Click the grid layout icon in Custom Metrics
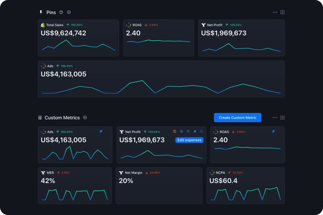323x215 pixels. coord(282,118)
